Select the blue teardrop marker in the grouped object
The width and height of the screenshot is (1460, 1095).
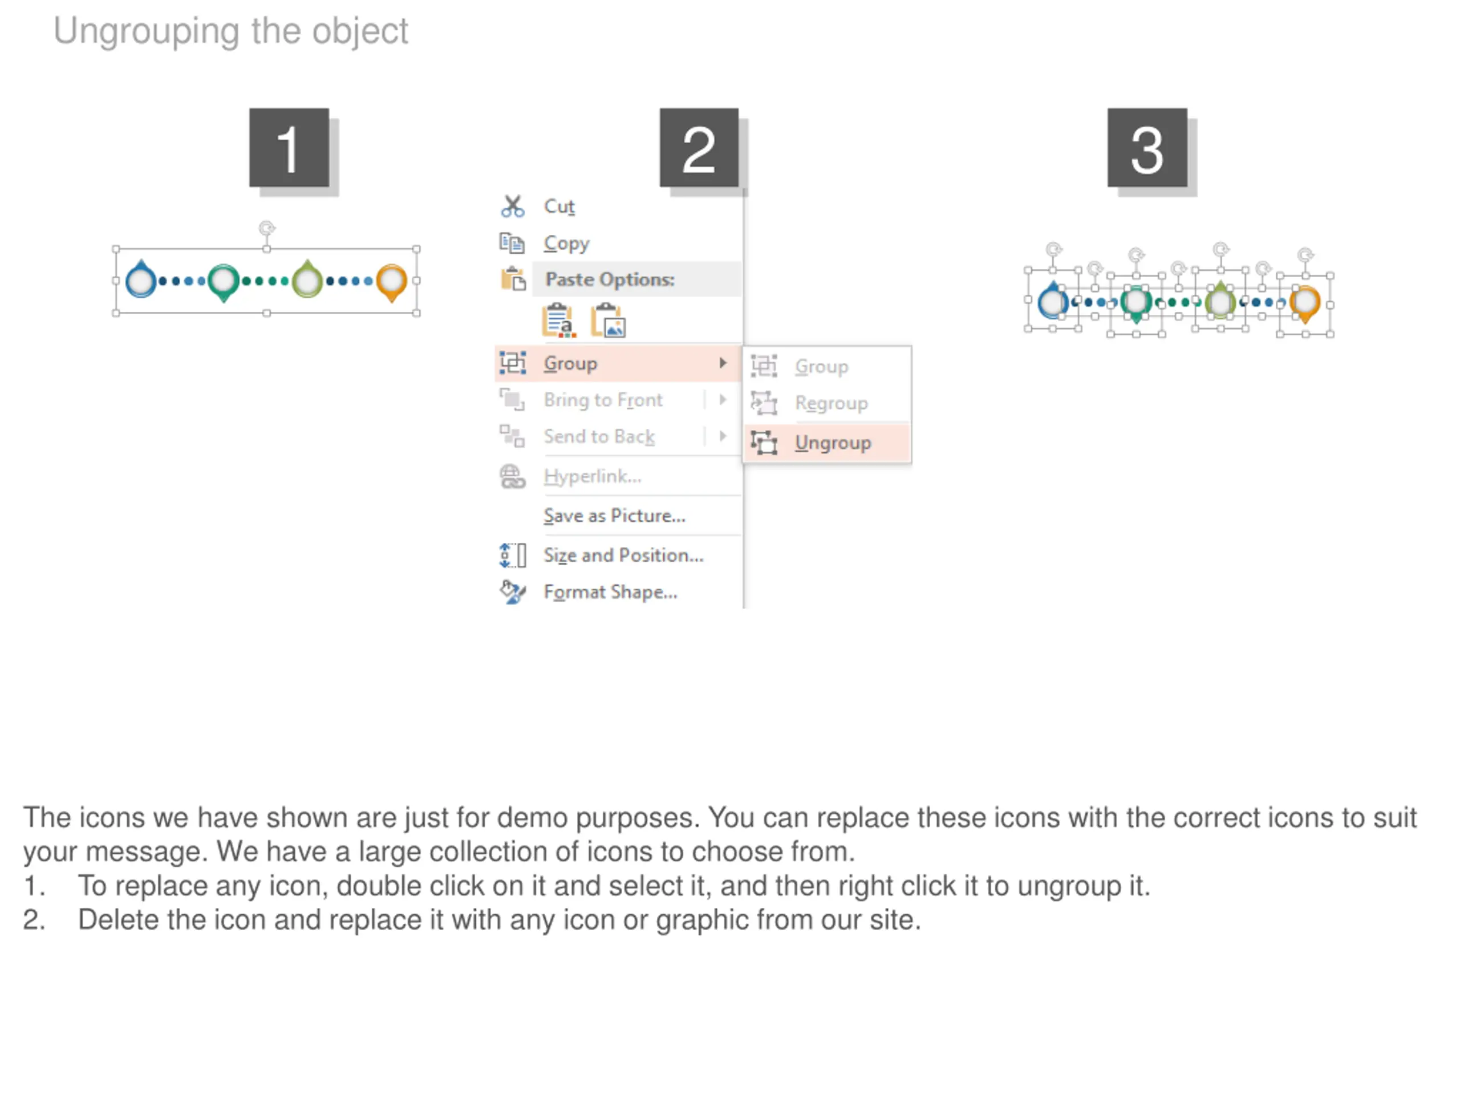141,279
